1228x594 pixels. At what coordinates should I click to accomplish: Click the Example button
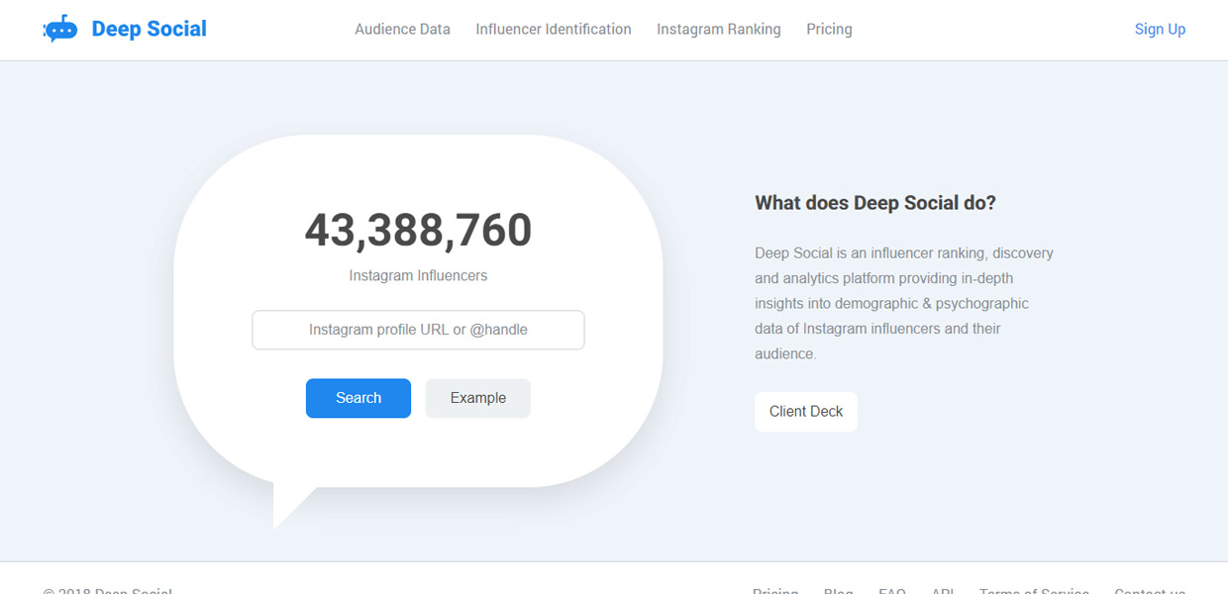[478, 398]
